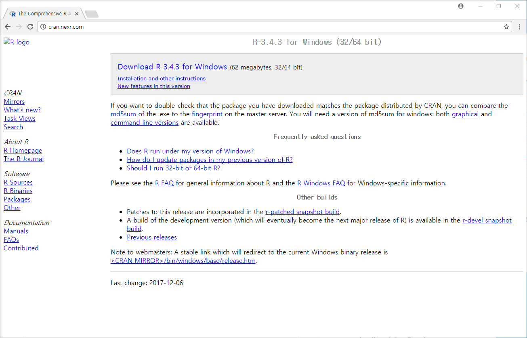Viewport: 527px width, 338px height.
Task: View Previous releases link
Action: pyautogui.click(x=152, y=237)
